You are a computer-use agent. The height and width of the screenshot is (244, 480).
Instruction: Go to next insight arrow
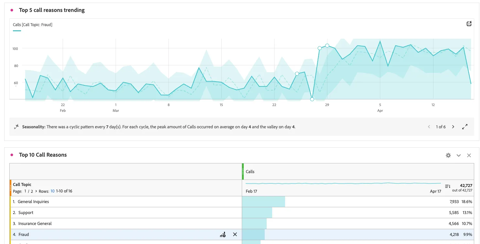click(x=453, y=127)
